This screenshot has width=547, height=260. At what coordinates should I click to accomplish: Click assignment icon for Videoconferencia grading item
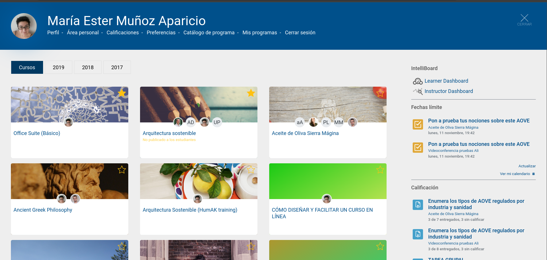pos(418,234)
